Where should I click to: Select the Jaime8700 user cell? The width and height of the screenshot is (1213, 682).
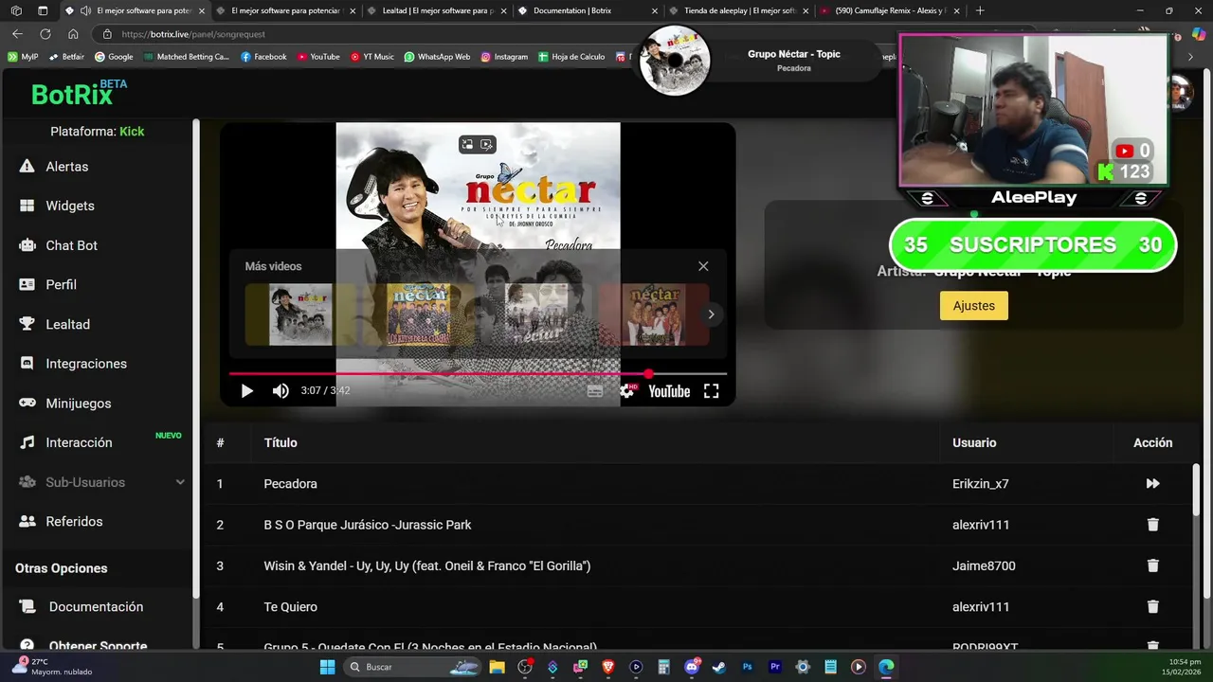(x=984, y=566)
